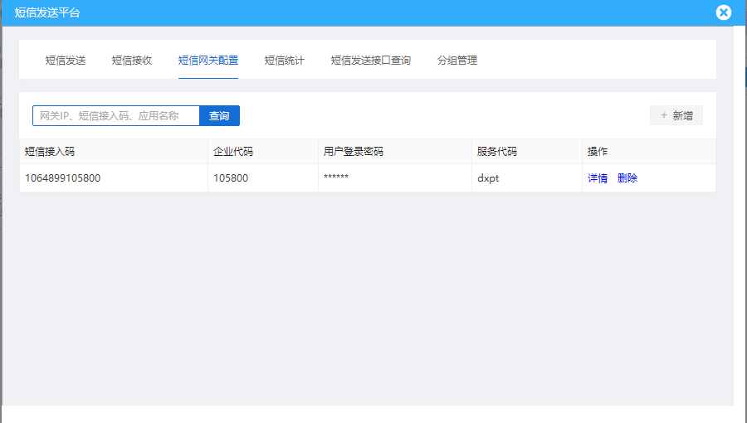The width and height of the screenshot is (747, 423).
Task: Select the 操作 column header
Action: tap(649, 151)
